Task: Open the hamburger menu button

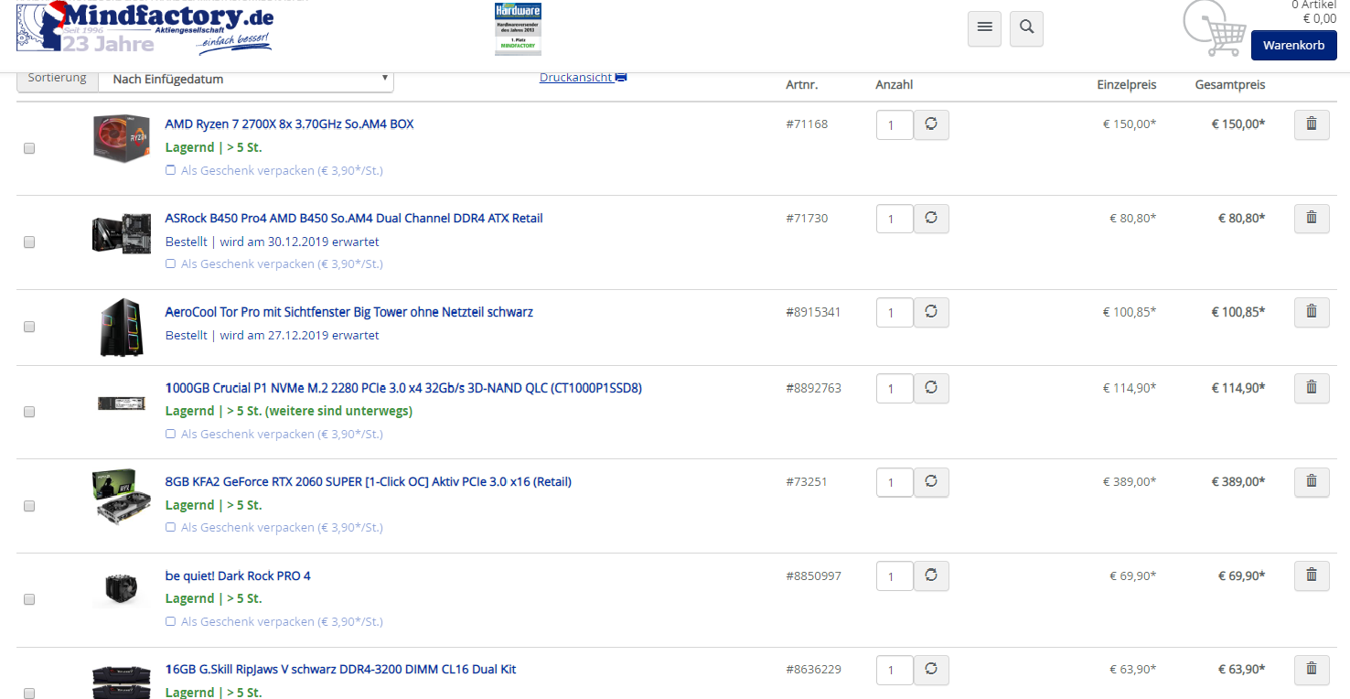Action: 984,28
